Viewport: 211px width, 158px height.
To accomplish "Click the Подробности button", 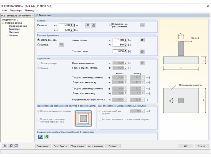I will pos(61,146).
